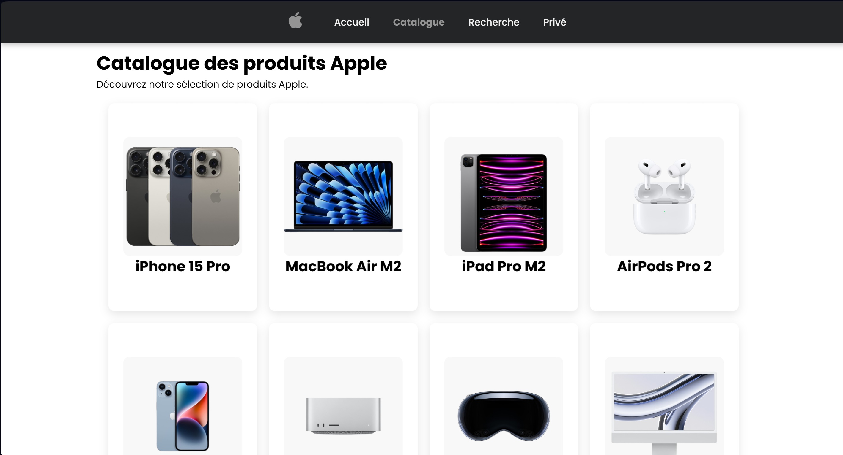
Task: Click blank area below iPhone 15 Pro title
Action: tap(183, 293)
